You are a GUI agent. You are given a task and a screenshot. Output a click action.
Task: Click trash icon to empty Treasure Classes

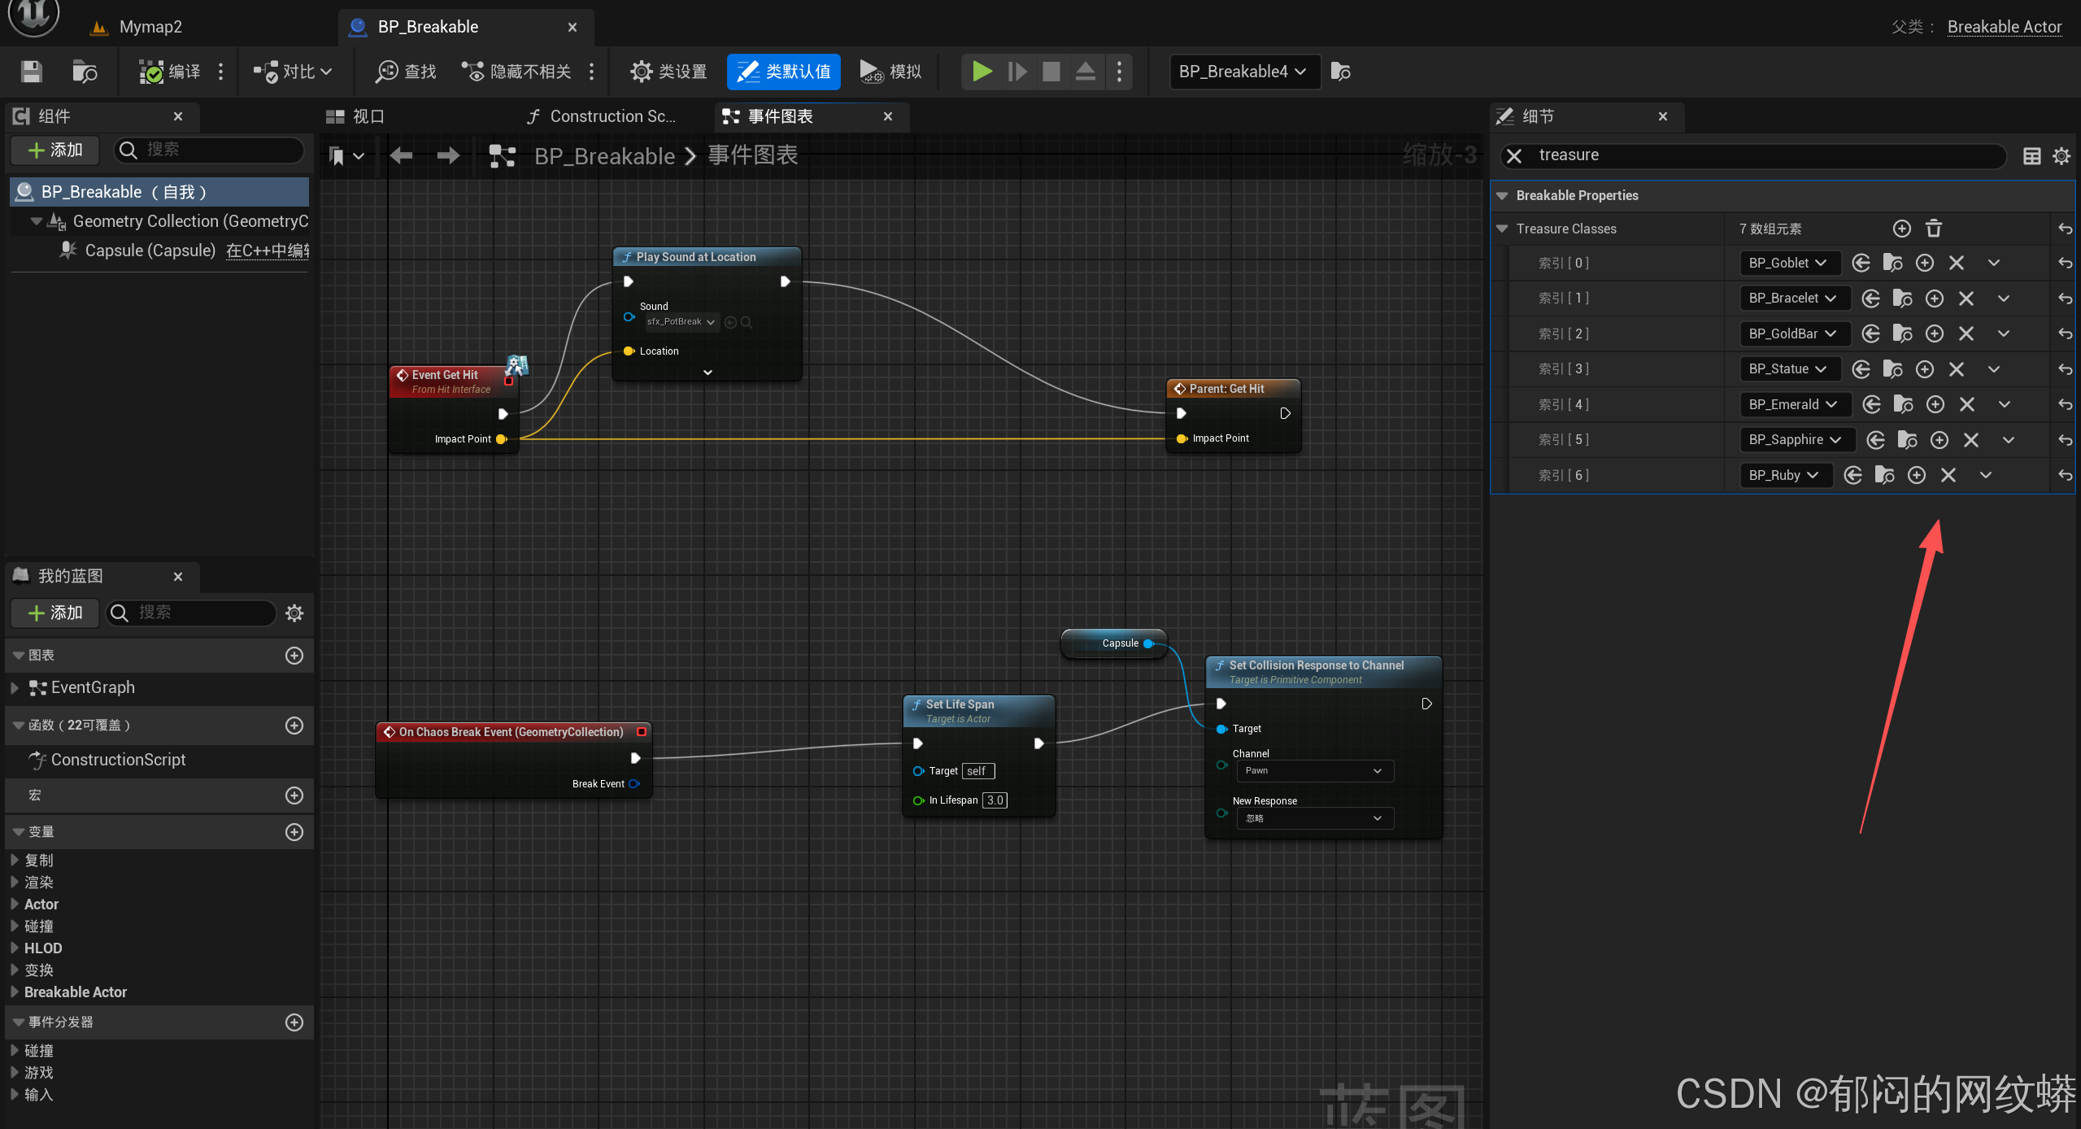[1934, 229]
